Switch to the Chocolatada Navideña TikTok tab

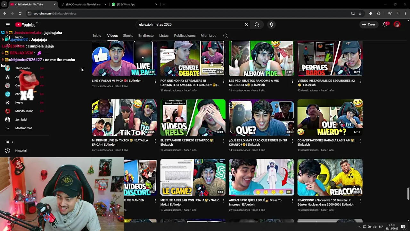[84, 4]
